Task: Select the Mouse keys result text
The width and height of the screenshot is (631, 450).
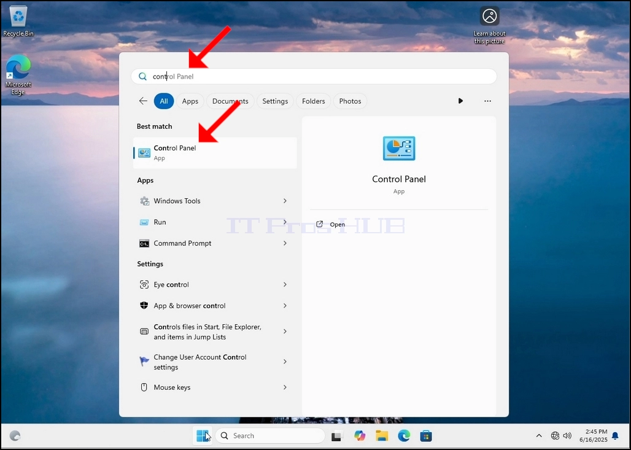Action: [x=172, y=387]
